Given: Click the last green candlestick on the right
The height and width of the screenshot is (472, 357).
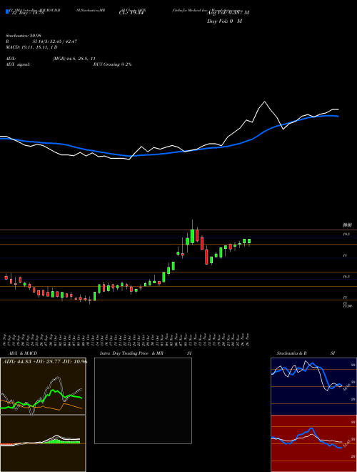Looking at the screenshot, I should point(249,241).
